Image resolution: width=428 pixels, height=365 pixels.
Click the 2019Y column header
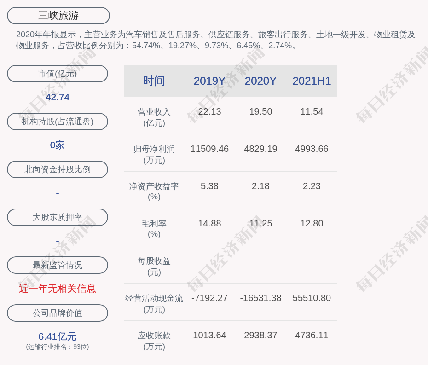coord(209,81)
